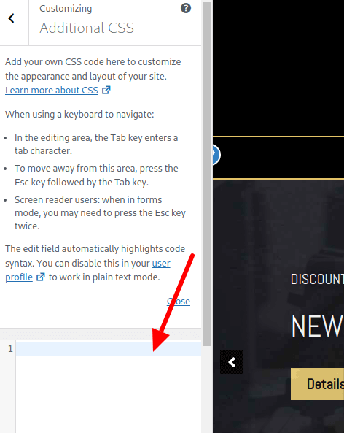
Task: Click the empty editor area below line 1
Action: point(109,394)
